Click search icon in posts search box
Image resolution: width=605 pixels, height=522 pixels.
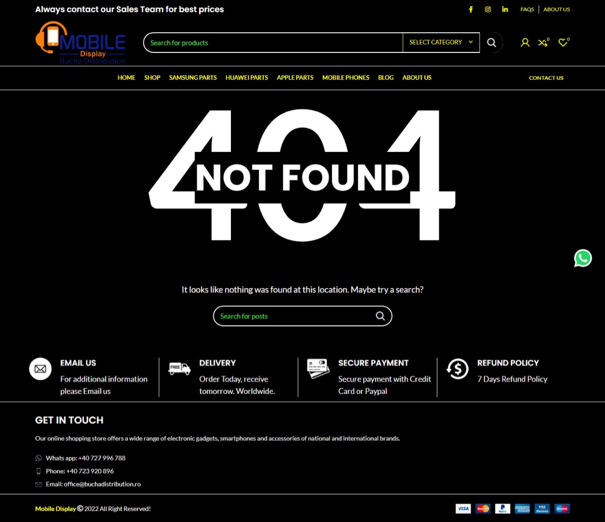[380, 316]
